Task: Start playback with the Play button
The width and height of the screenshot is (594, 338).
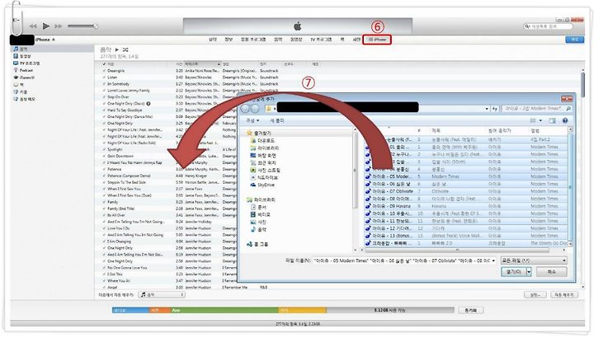Action: click(46, 26)
